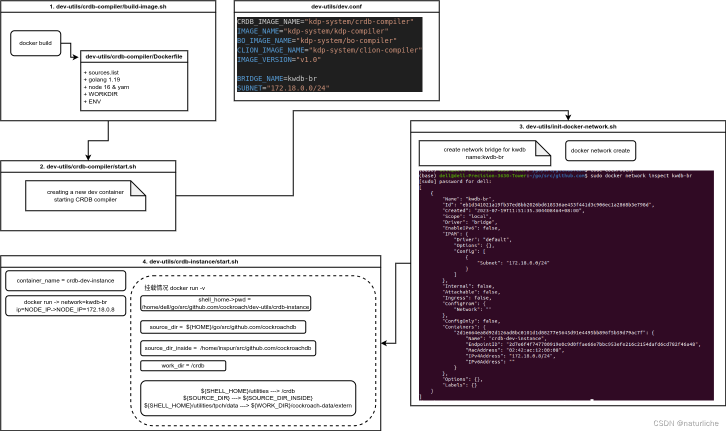Click the "EnableIPv6": false terminal line
Screen dimensions: 726x431
click(x=471, y=228)
